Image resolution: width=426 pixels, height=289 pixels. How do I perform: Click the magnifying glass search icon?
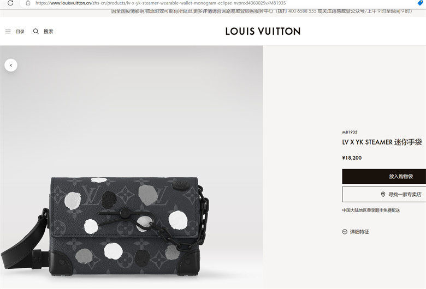[x=36, y=31]
